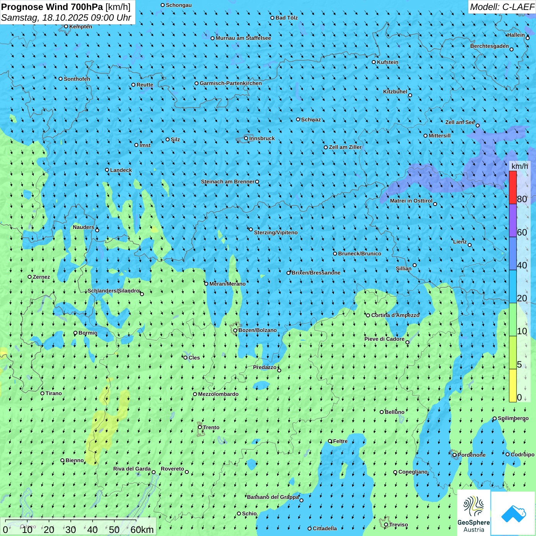536x536 pixels.
Task: Click the Bruneck/Brunico label
Action: pyautogui.click(x=360, y=253)
